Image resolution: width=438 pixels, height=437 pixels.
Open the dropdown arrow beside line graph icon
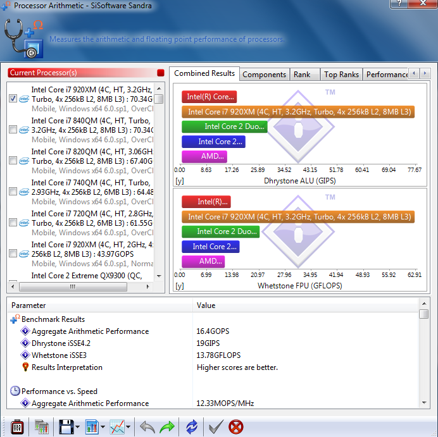point(128,427)
